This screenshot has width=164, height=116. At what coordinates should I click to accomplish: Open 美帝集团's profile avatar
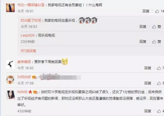(10, 65)
